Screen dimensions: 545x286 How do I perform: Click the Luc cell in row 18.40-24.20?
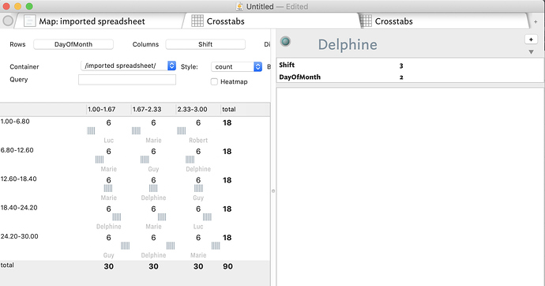click(198, 227)
